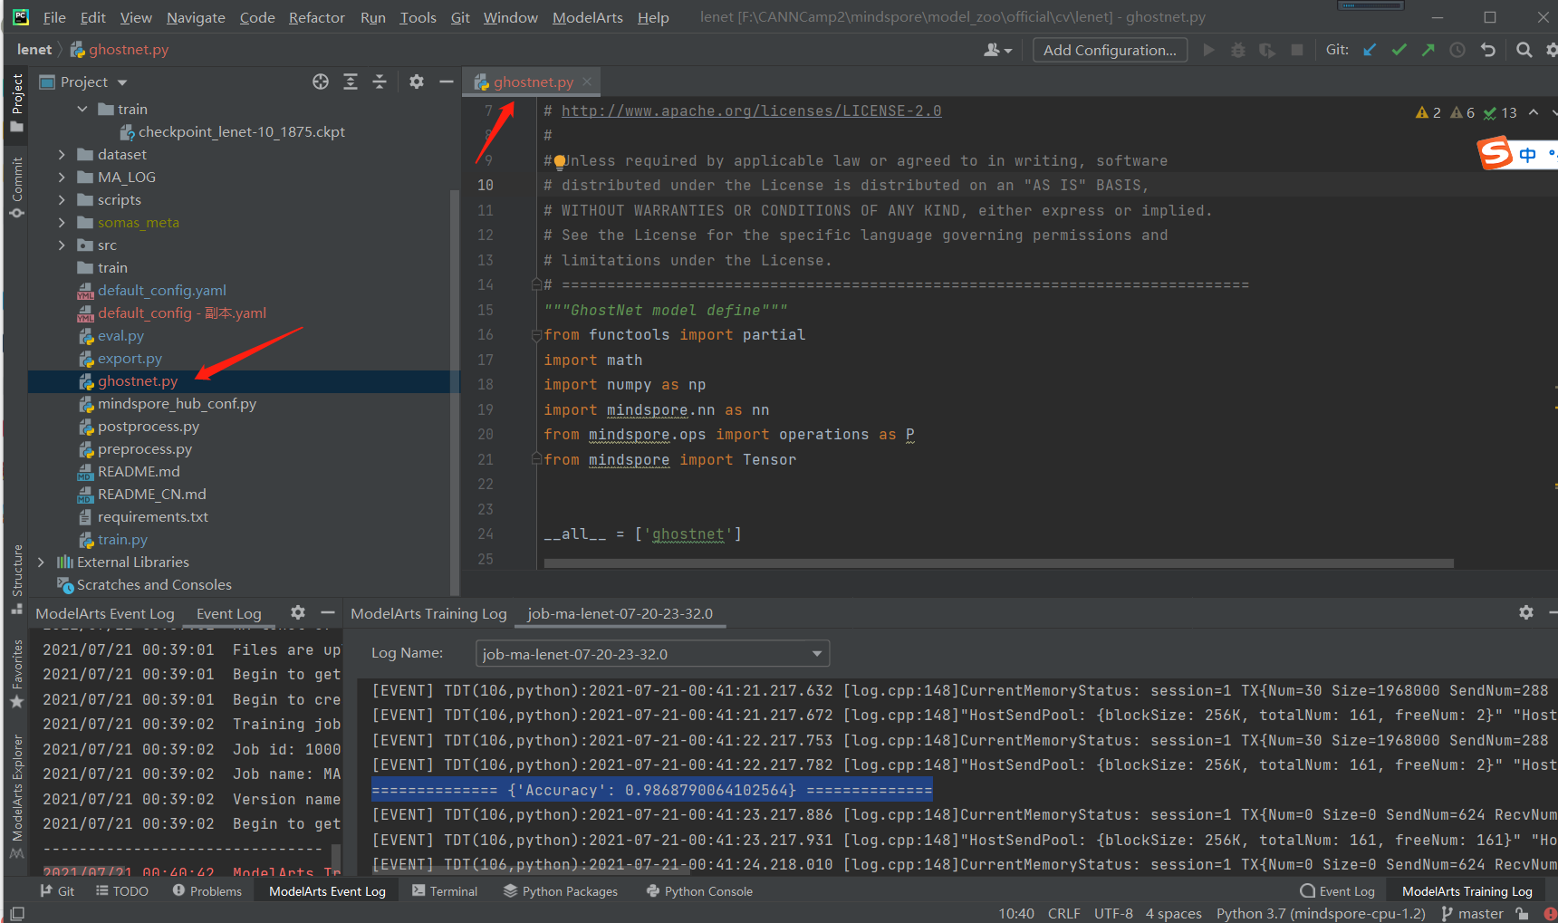
Task: Expand the dataset folder in project tree
Action: point(62,154)
